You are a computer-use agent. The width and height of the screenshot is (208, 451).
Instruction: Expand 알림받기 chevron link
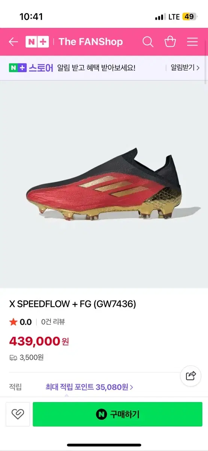pos(185,68)
